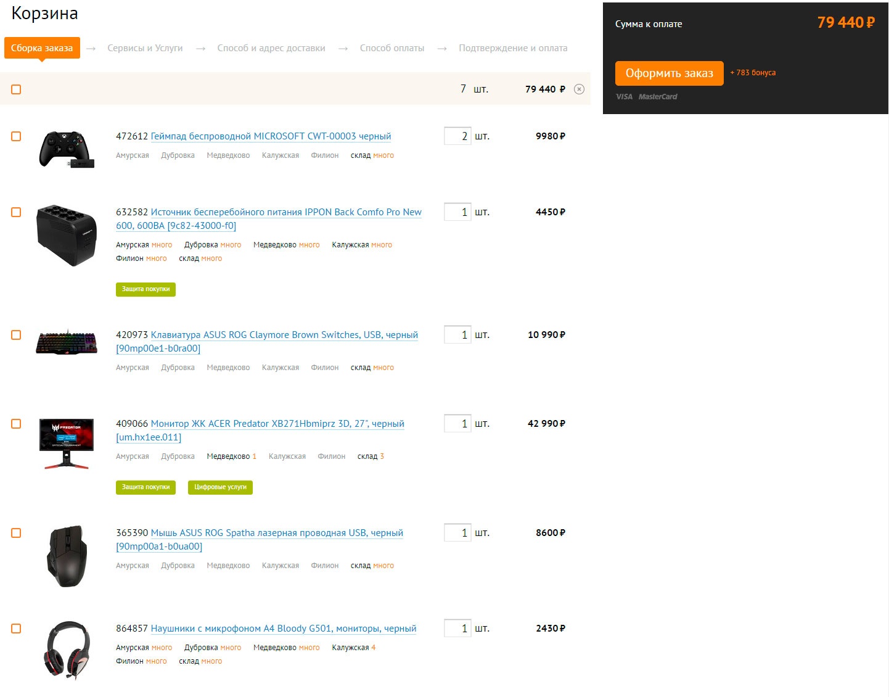889x697 pixels.
Task: Check the ACER Predator monitor checkbox
Action: [16, 424]
